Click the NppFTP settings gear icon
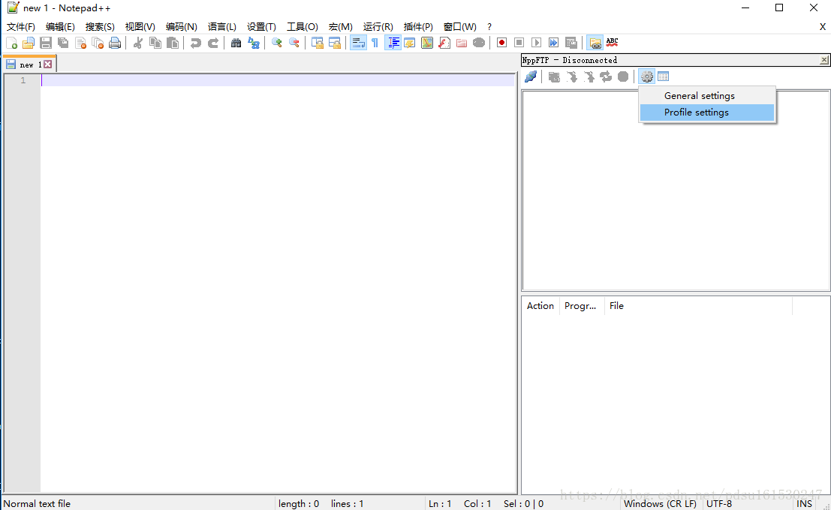The height and width of the screenshot is (510, 831). [646, 76]
